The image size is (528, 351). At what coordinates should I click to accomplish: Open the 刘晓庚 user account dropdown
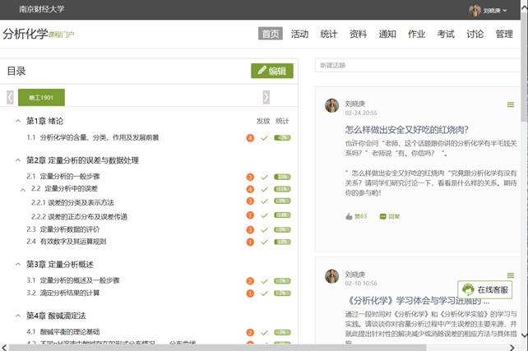tap(489, 11)
